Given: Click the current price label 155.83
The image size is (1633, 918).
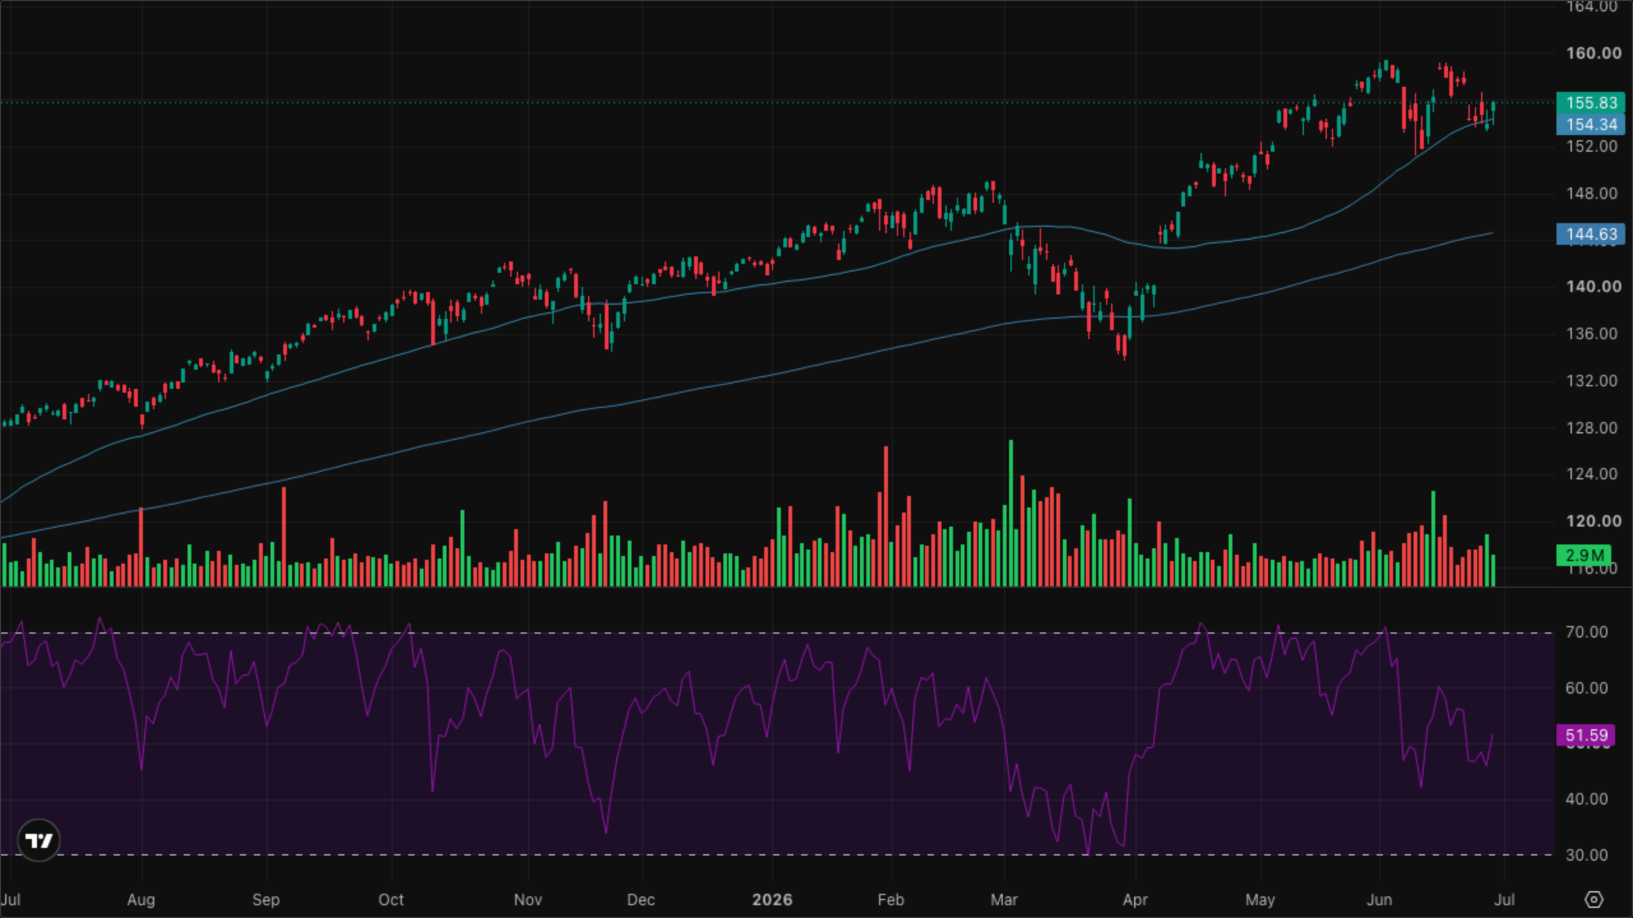Looking at the screenshot, I should coord(1591,103).
